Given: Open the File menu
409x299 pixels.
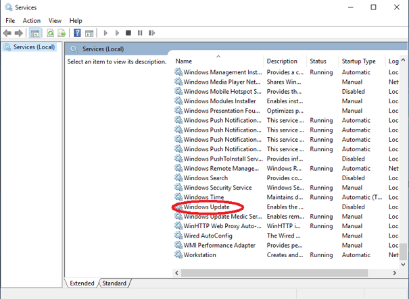Looking at the screenshot, I should (x=10, y=21).
